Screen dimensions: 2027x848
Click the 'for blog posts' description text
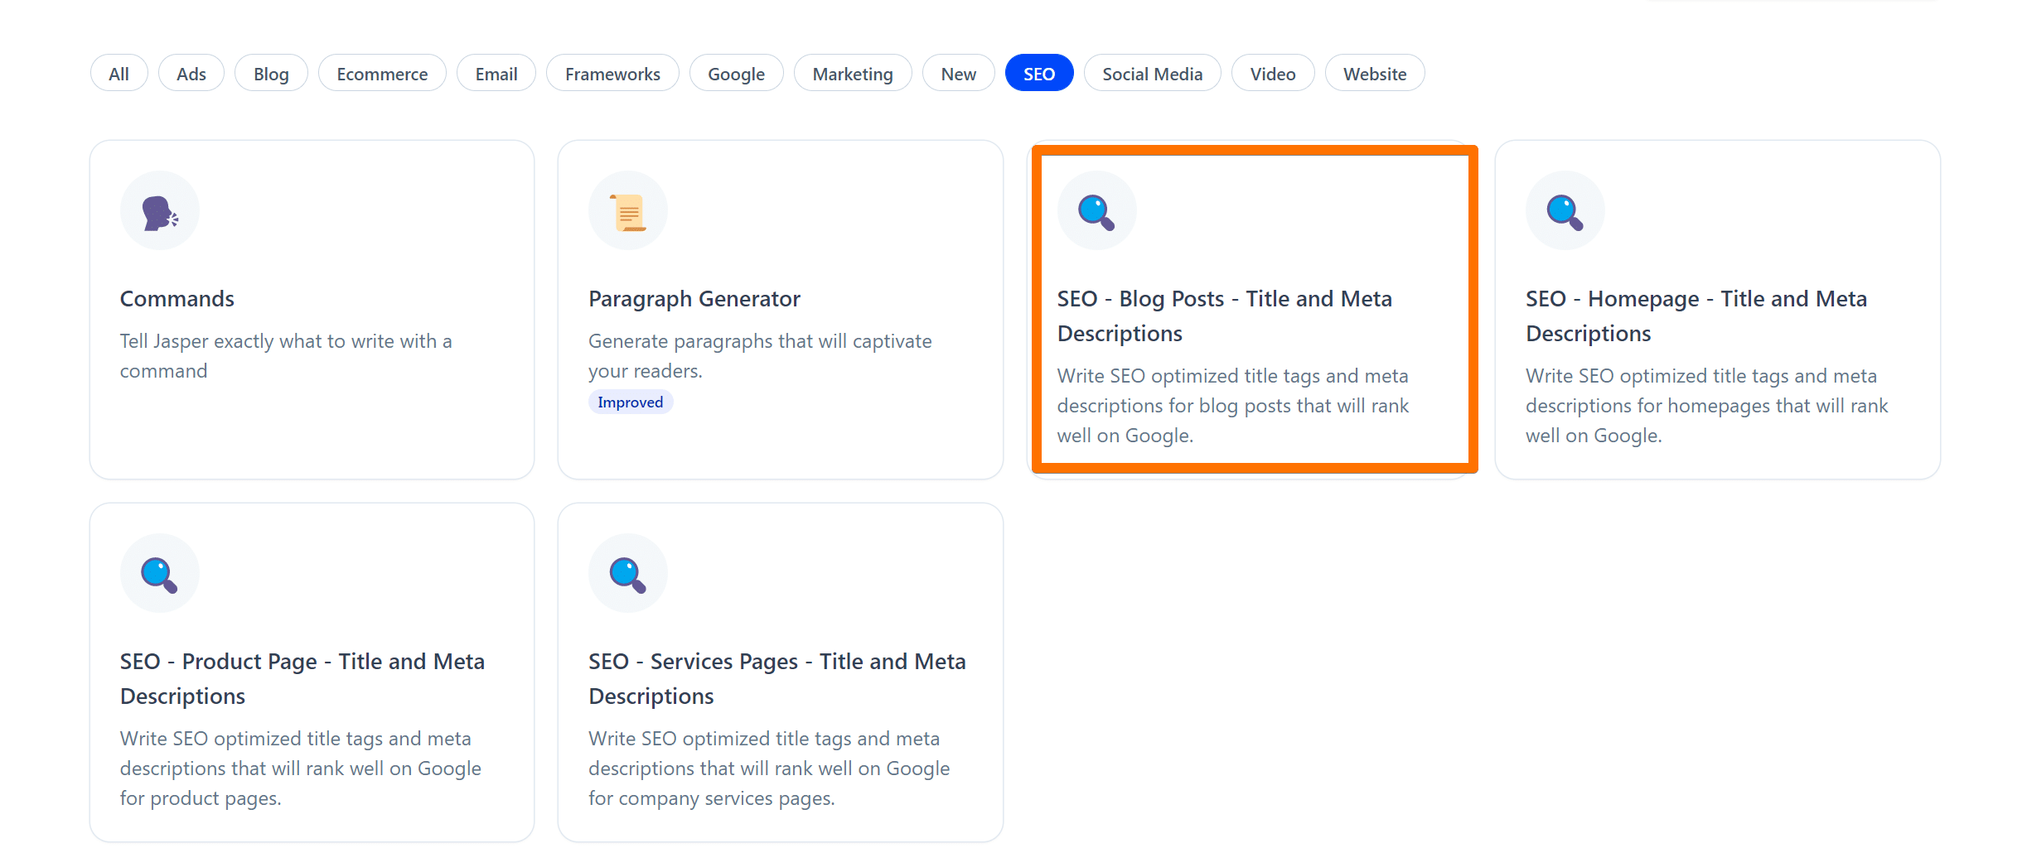tap(1233, 406)
